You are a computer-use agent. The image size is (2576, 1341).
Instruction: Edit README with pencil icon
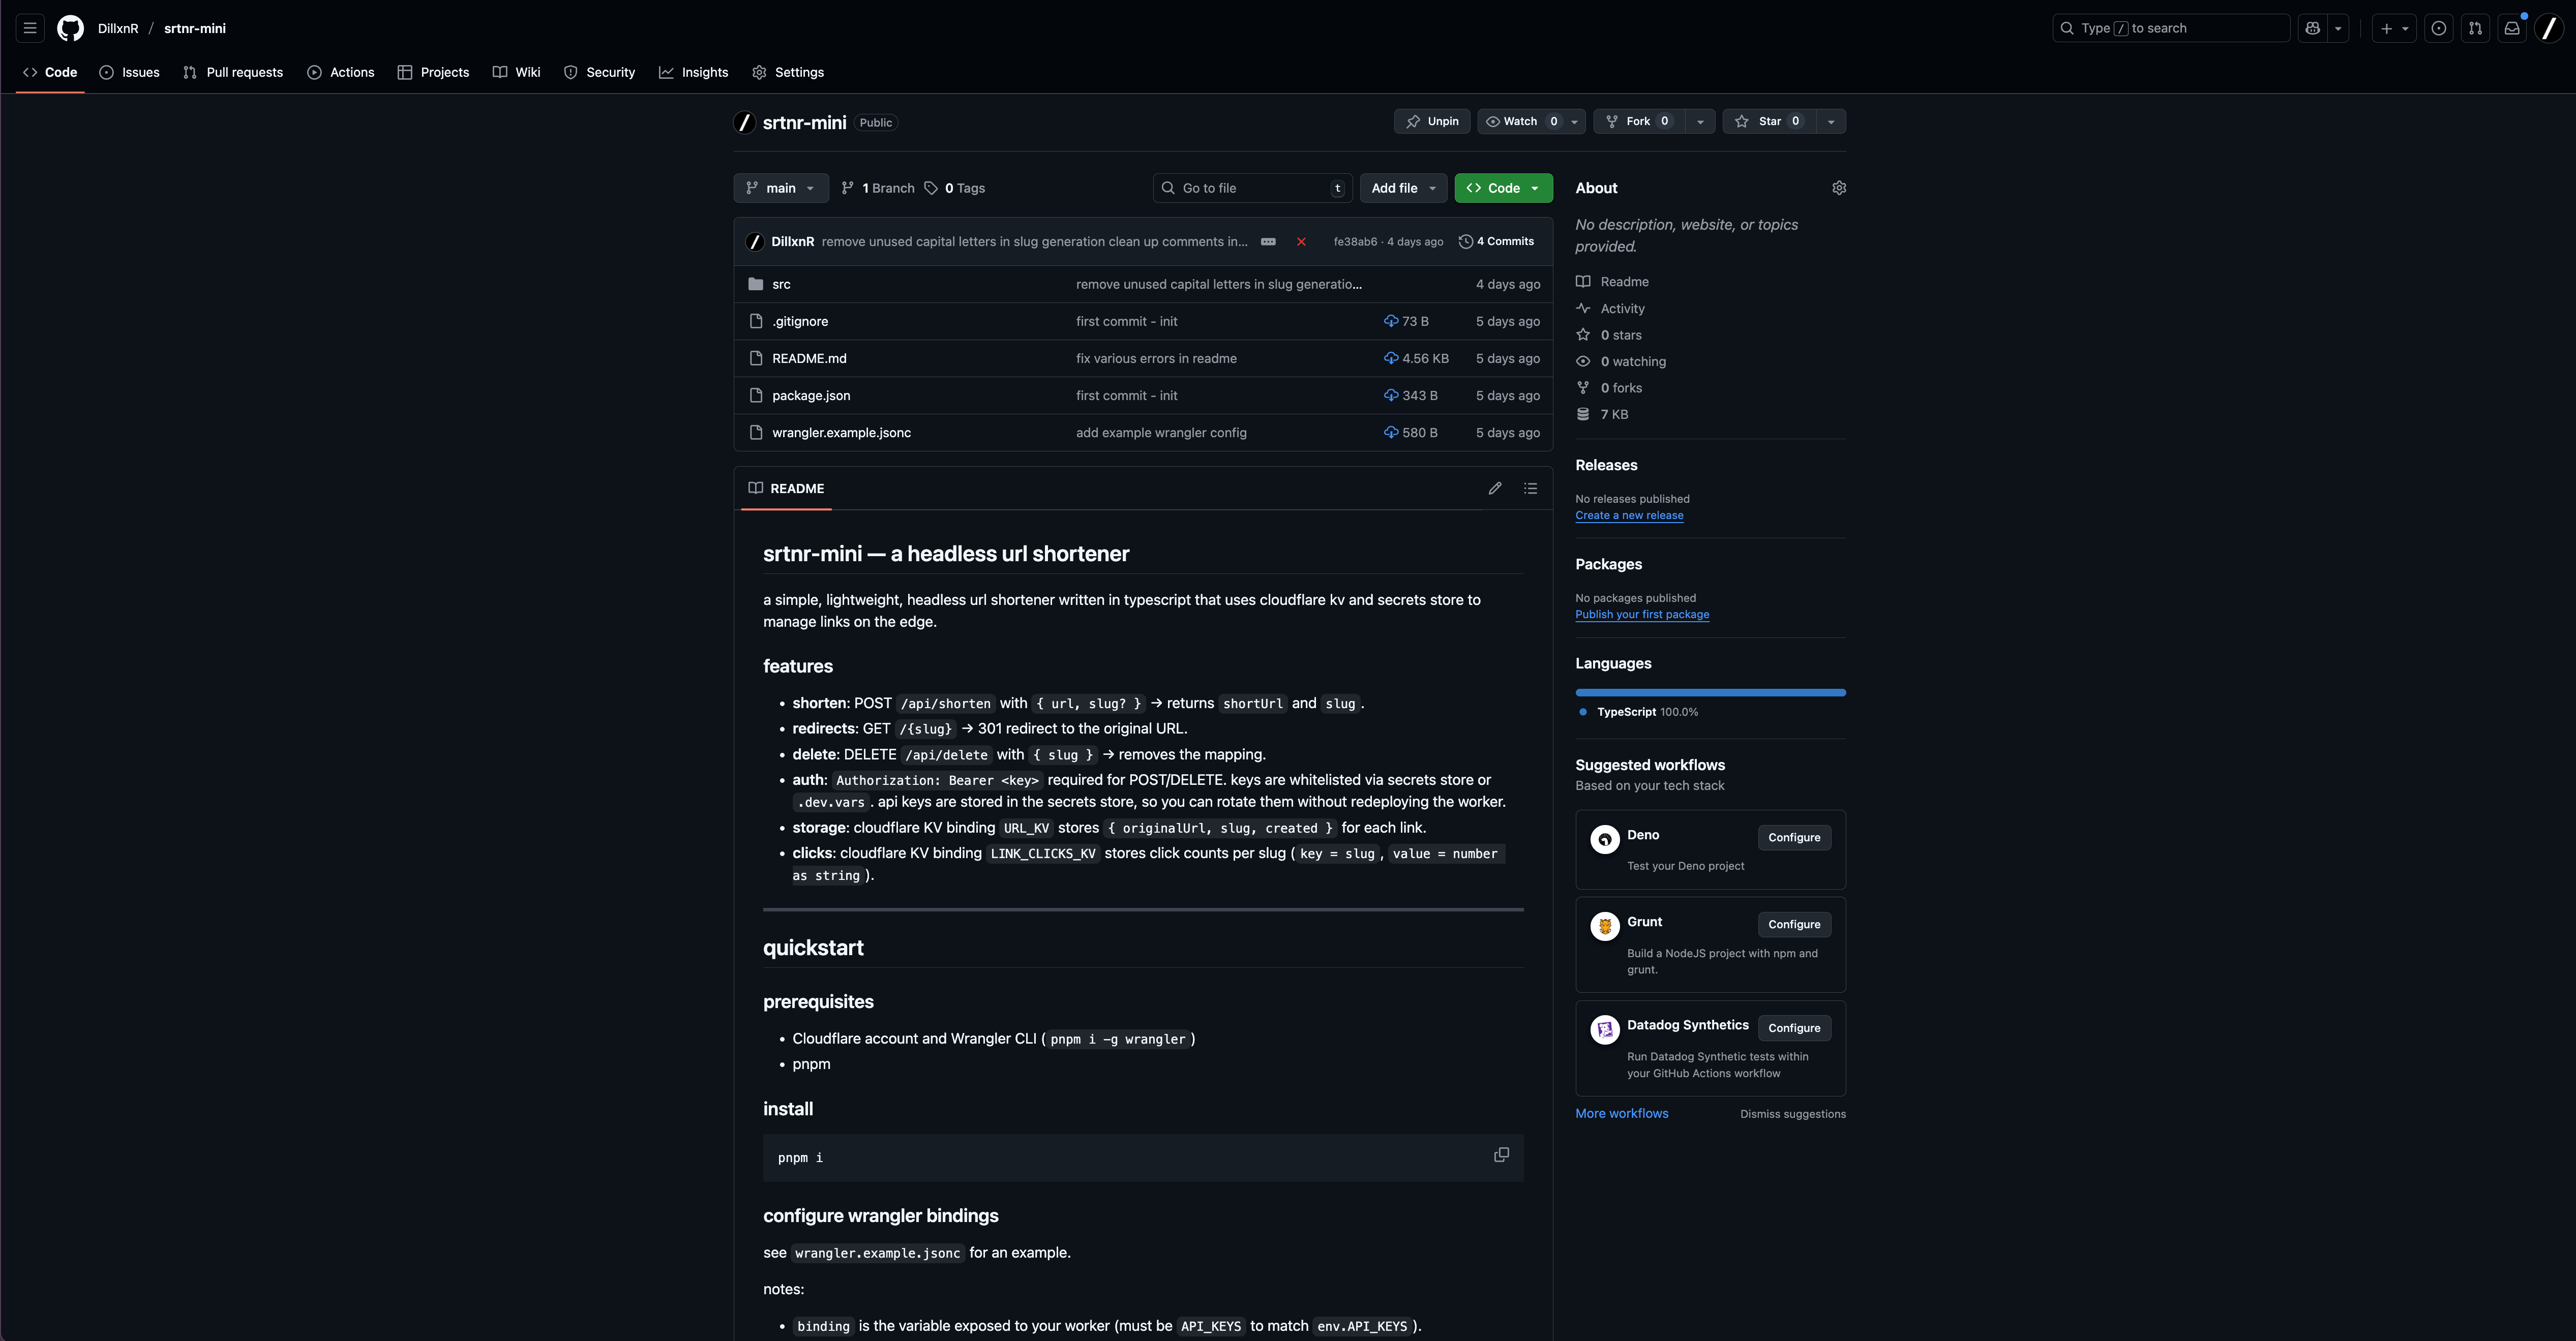[x=1494, y=488]
